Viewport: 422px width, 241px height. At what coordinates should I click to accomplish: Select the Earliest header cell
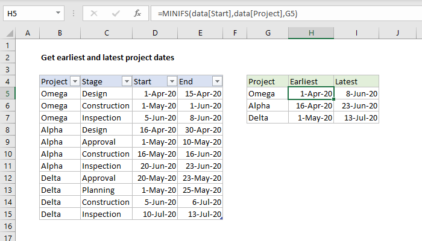click(x=311, y=81)
